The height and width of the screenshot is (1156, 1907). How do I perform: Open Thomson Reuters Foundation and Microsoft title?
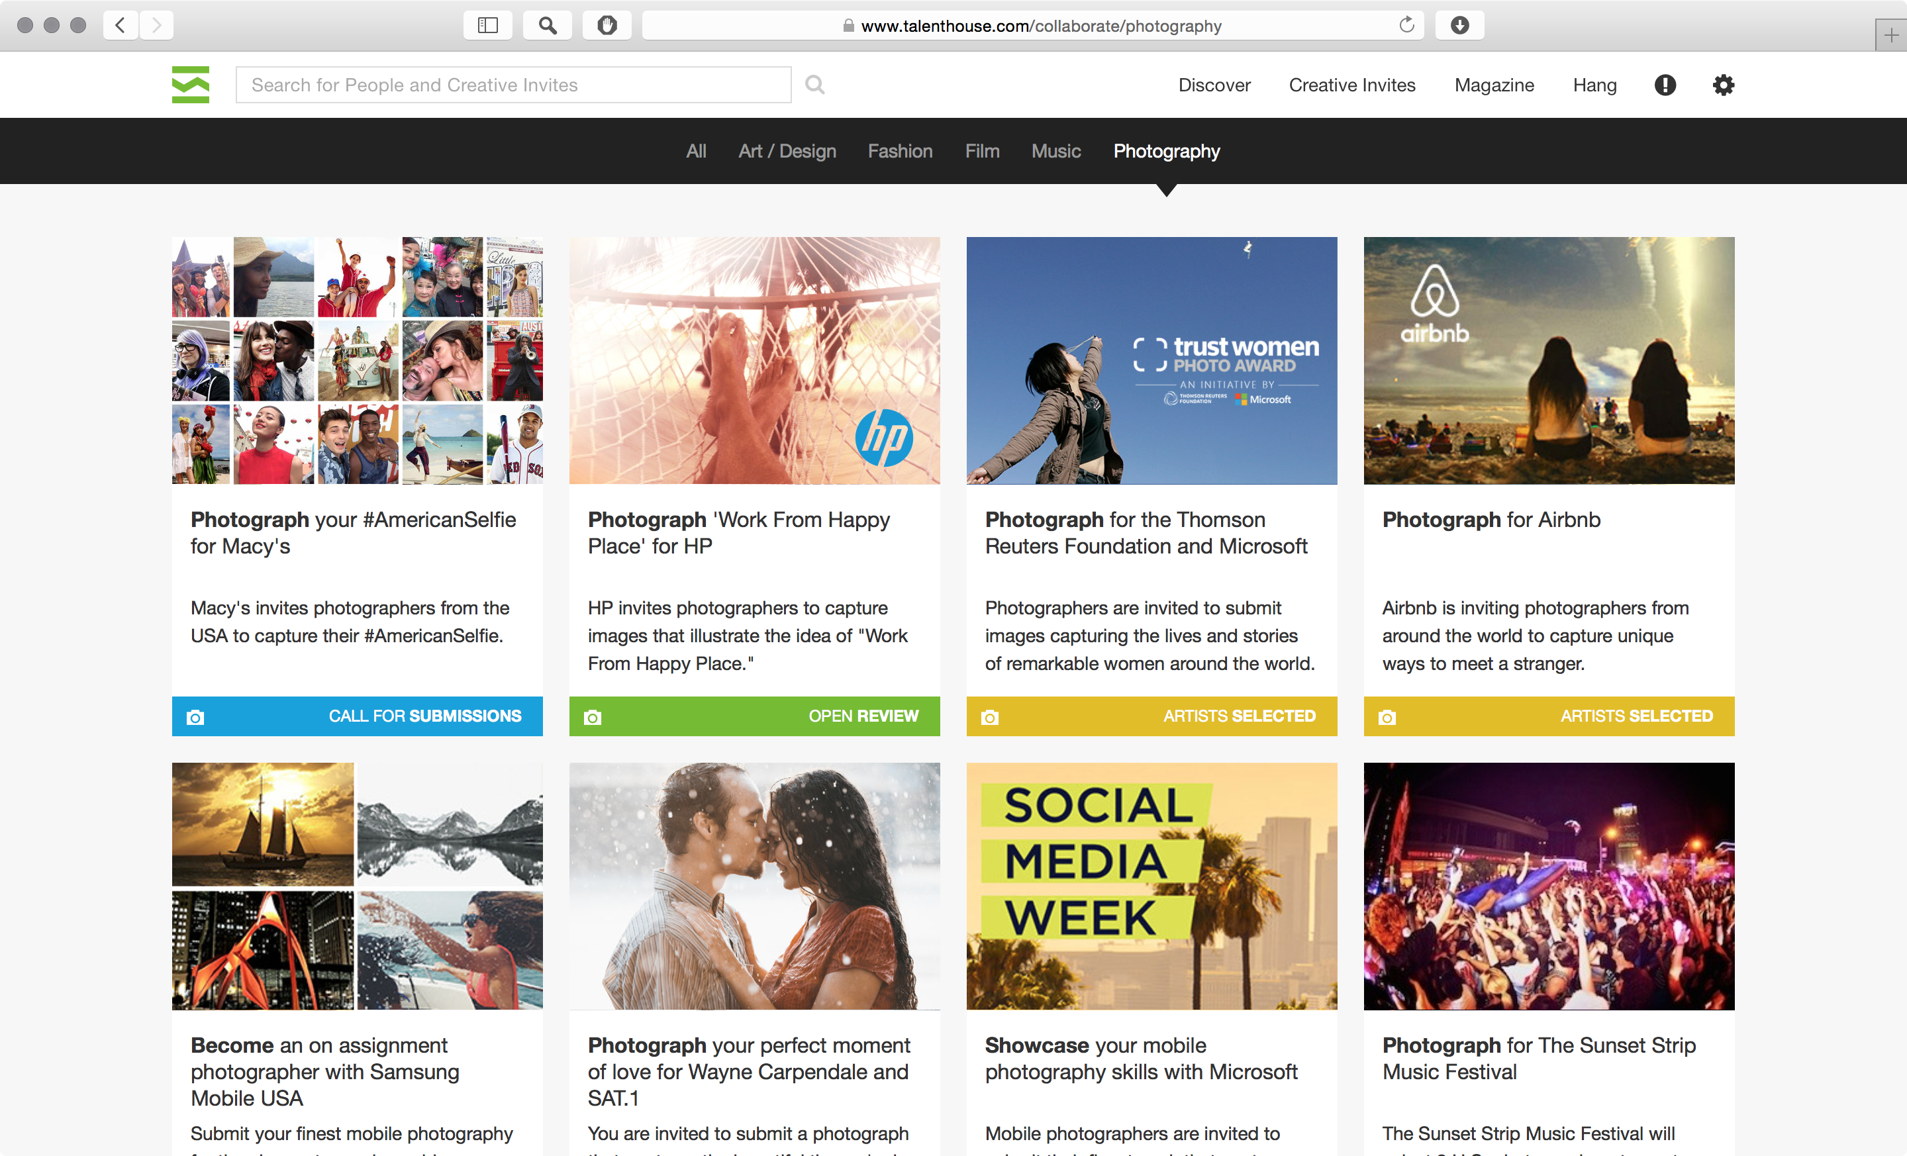click(x=1146, y=532)
